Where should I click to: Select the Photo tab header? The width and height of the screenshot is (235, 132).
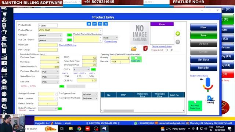(x=162, y=24)
